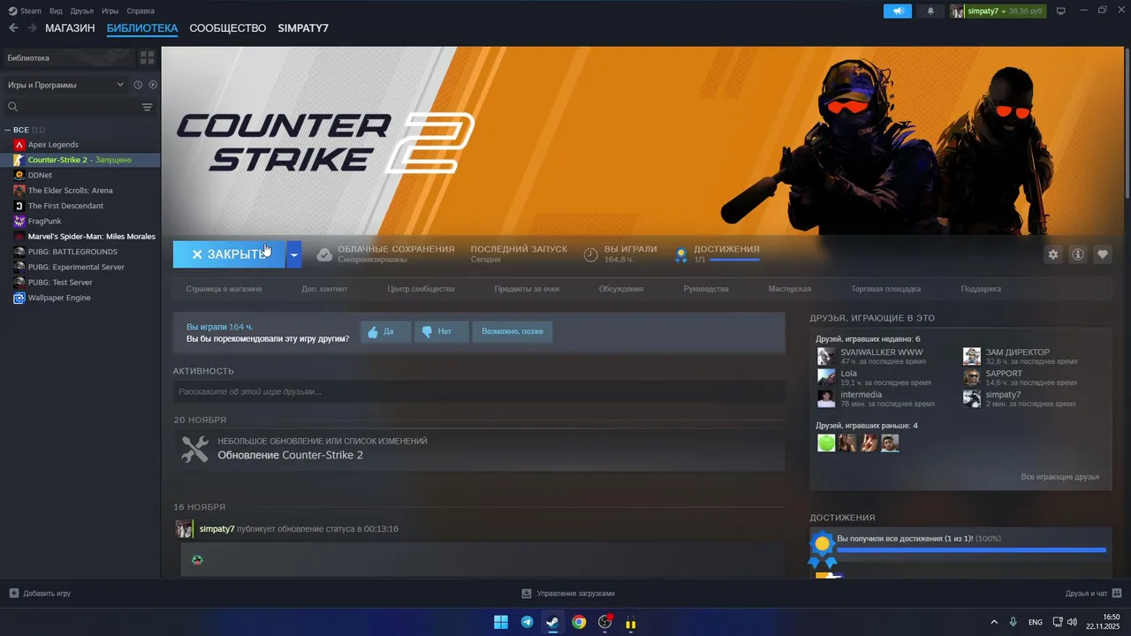Screen dimensions: 1131x636
Task: Go to СООБЩЕСТВО tab
Action: click(x=228, y=28)
